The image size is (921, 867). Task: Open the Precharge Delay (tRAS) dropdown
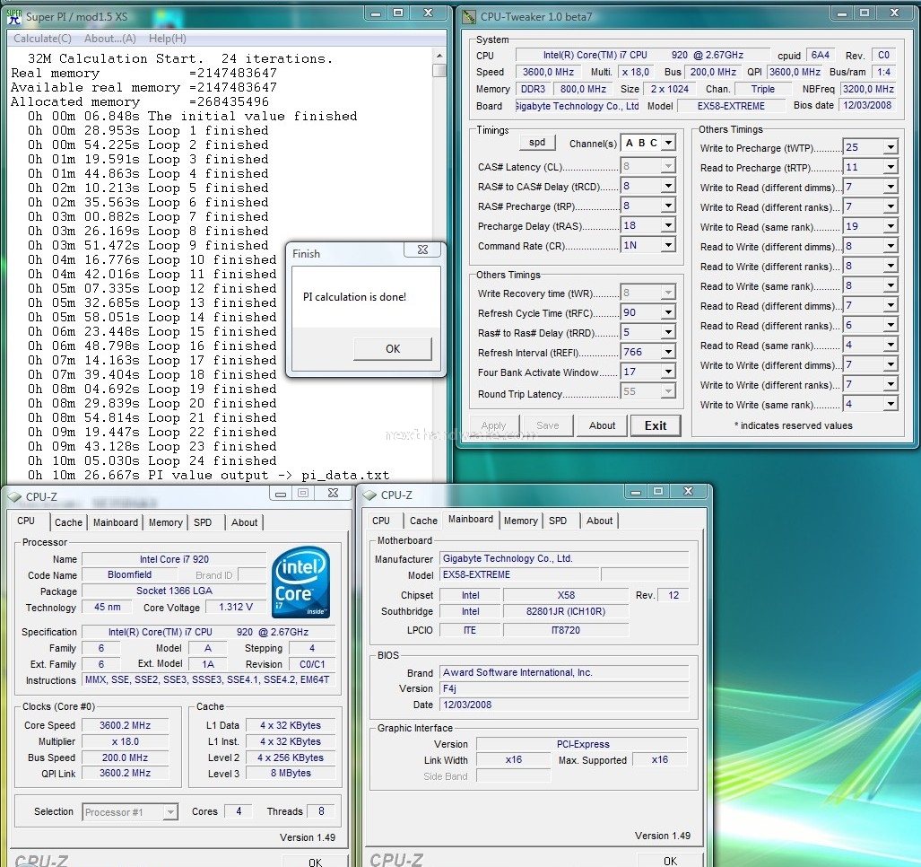(668, 225)
